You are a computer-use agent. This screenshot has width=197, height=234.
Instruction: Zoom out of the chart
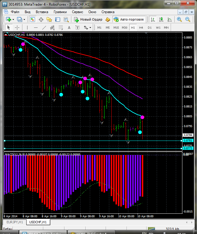coord(187,19)
